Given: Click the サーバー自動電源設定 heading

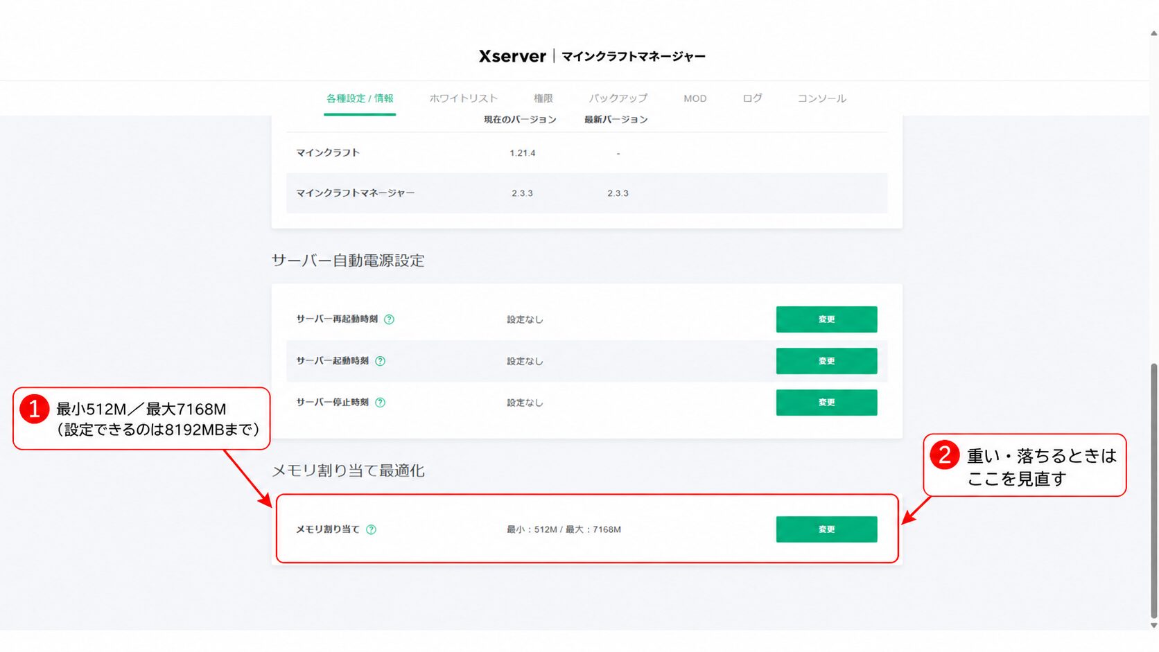Looking at the screenshot, I should click(348, 261).
